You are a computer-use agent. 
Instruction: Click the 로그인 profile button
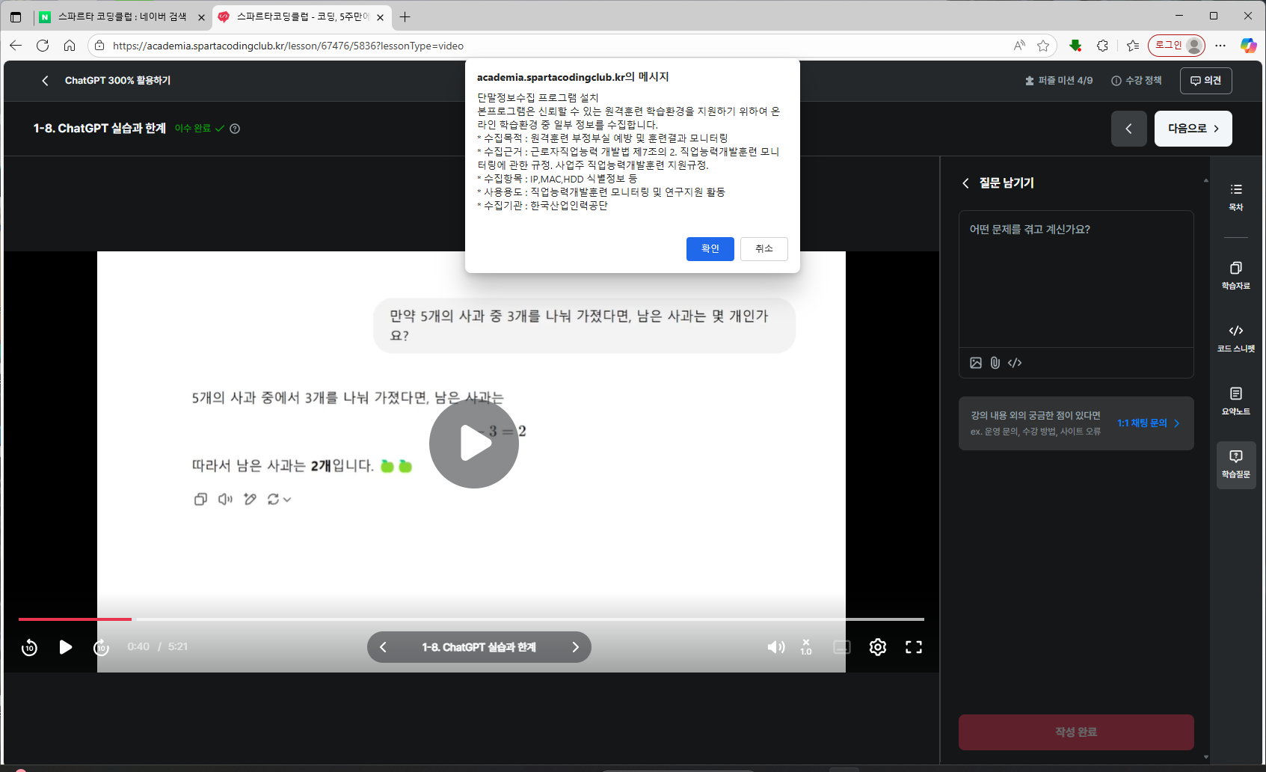pyautogui.click(x=1176, y=46)
